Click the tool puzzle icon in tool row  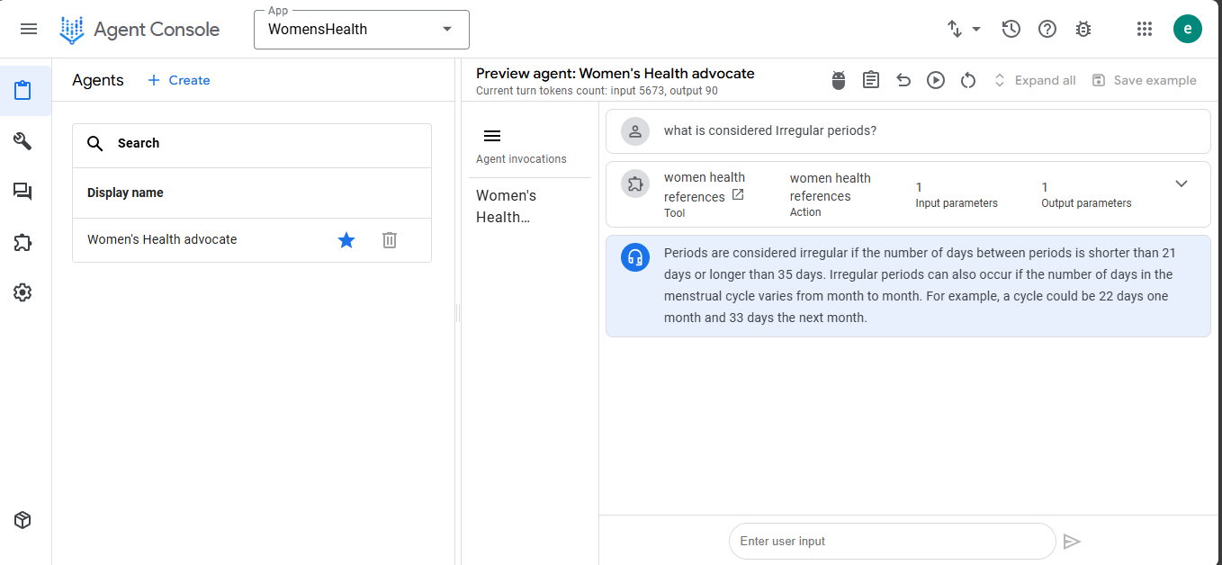pos(635,184)
